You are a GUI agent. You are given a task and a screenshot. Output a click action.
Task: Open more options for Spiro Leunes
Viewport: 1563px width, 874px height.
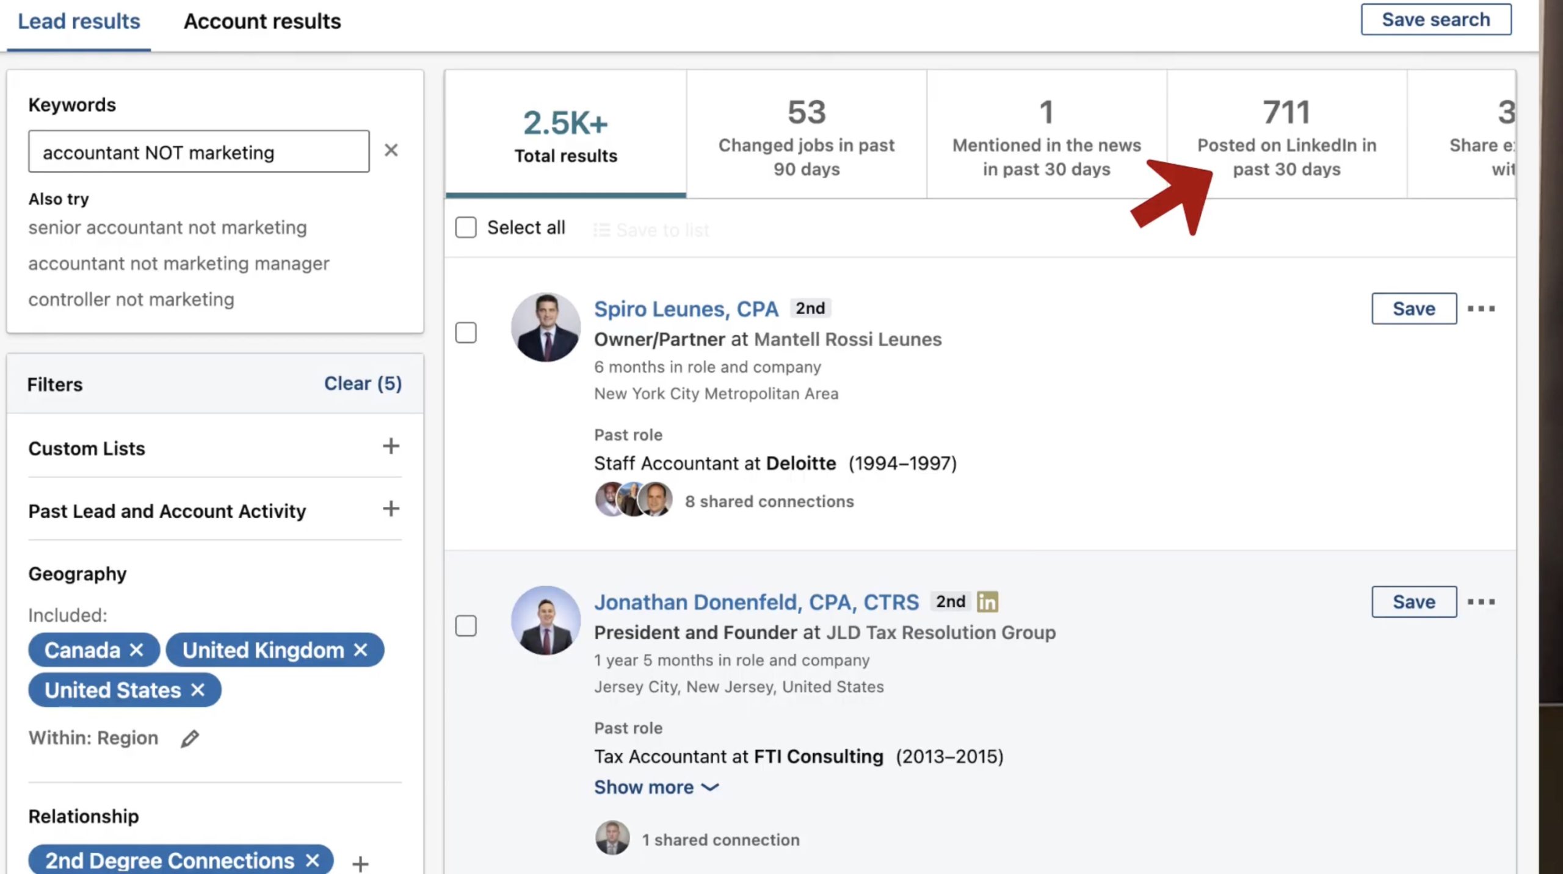coord(1481,309)
